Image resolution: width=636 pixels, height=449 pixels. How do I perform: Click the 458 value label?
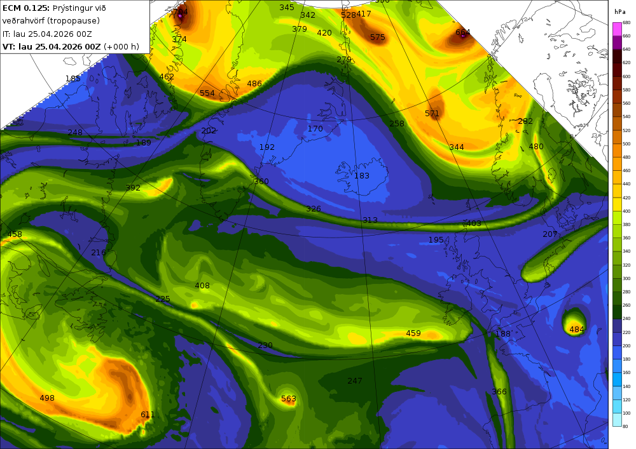(x=15, y=234)
